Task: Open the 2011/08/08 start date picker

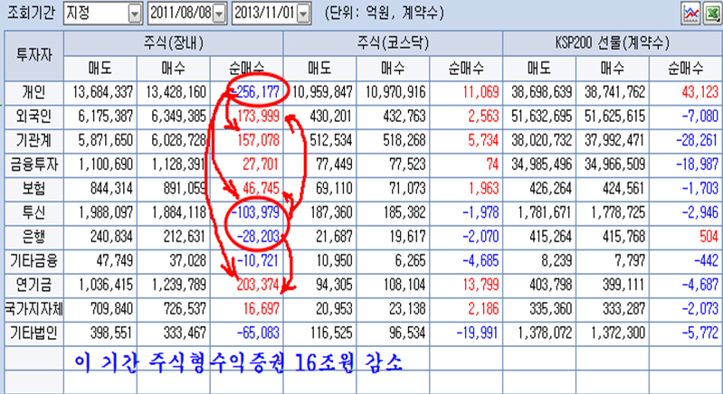Action: click(x=218, y=14)
